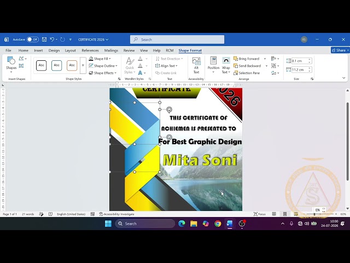Switch to the Layout tab
The width and height of the screenshot is (350, 263).
(x=71, y=50)
